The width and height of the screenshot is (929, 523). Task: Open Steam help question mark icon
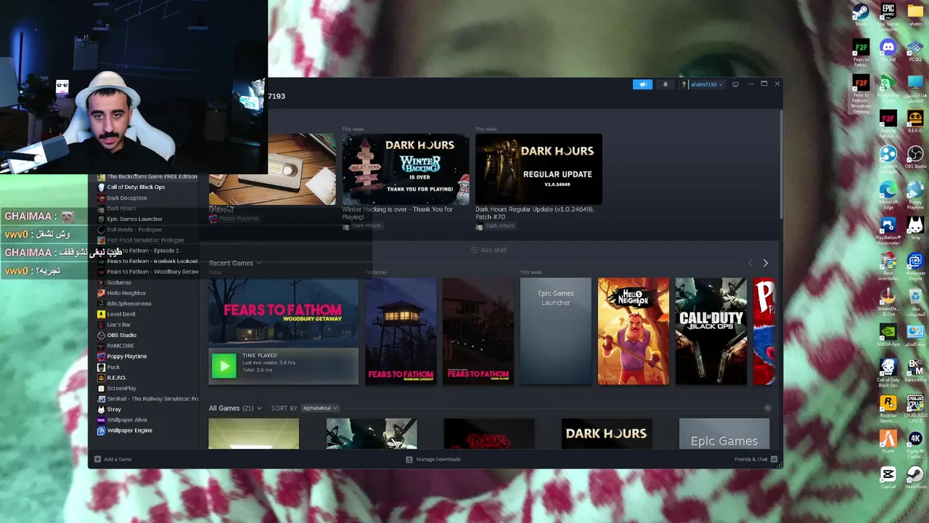683,84
